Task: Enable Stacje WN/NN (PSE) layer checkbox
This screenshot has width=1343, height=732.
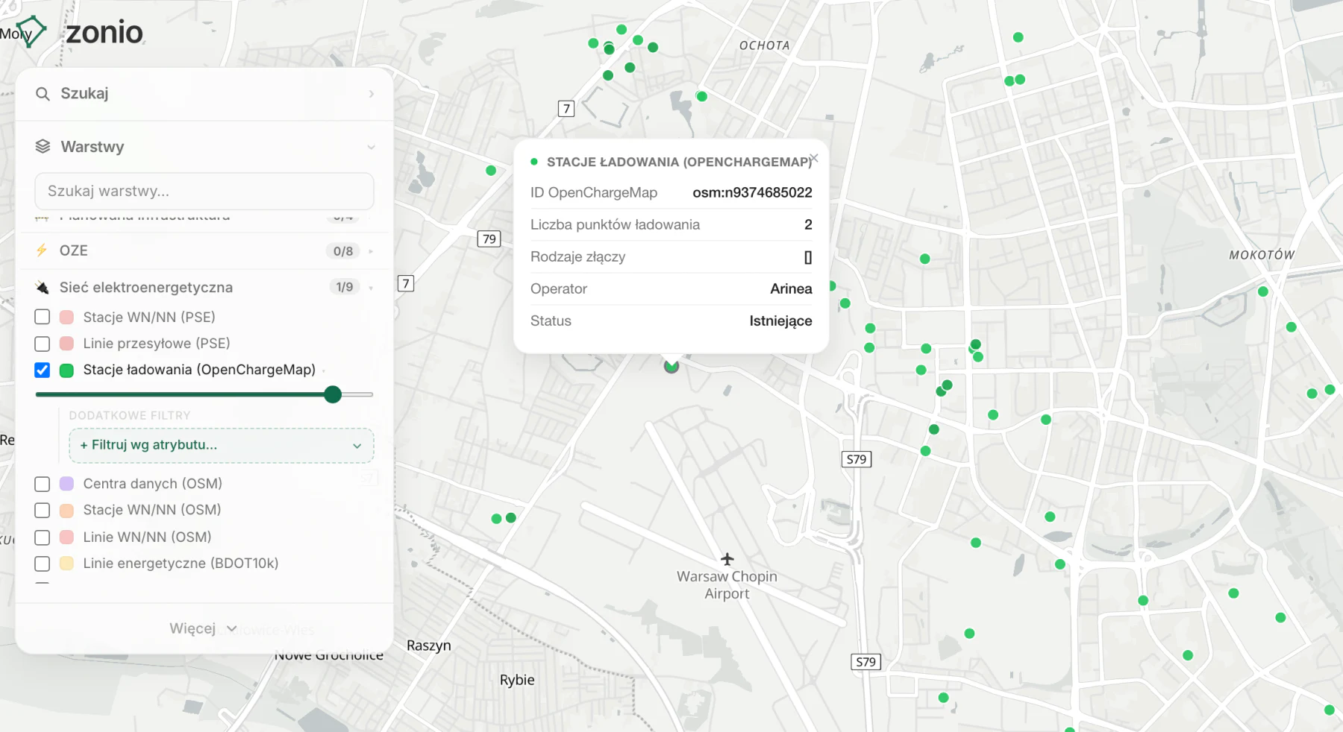Action: coord(43,317)
